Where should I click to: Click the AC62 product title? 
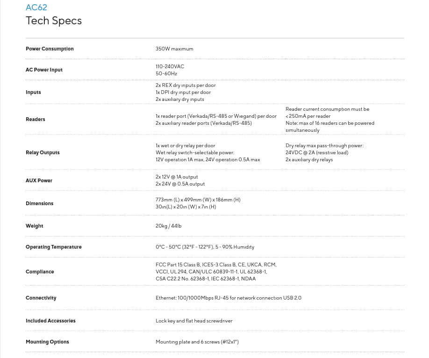36,7
